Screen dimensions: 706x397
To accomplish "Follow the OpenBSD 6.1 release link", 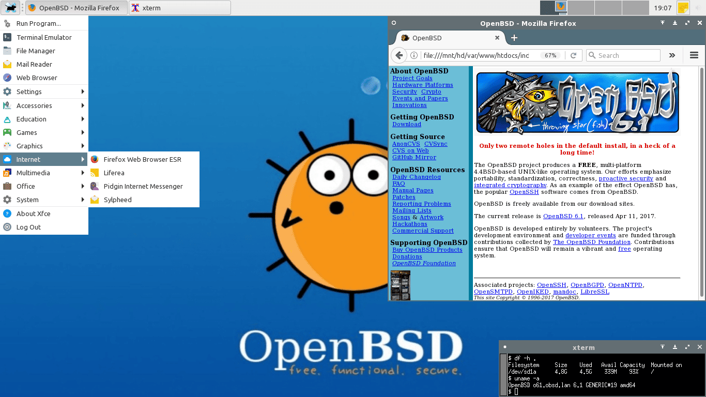I will click(x=563, y=216).
